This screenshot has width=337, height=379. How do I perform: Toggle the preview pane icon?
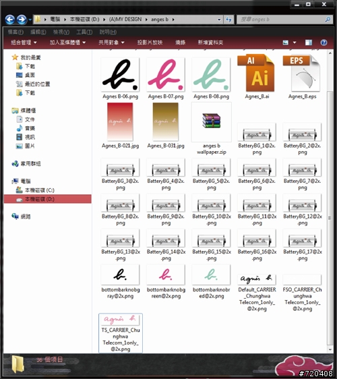click(308, 42)
